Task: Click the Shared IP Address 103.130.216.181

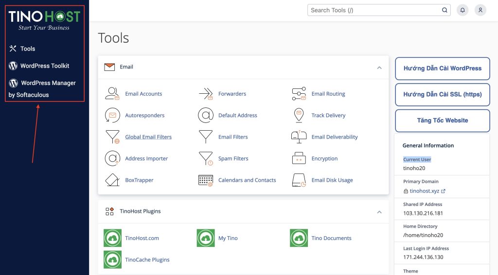Action: (x=423, y=213)
